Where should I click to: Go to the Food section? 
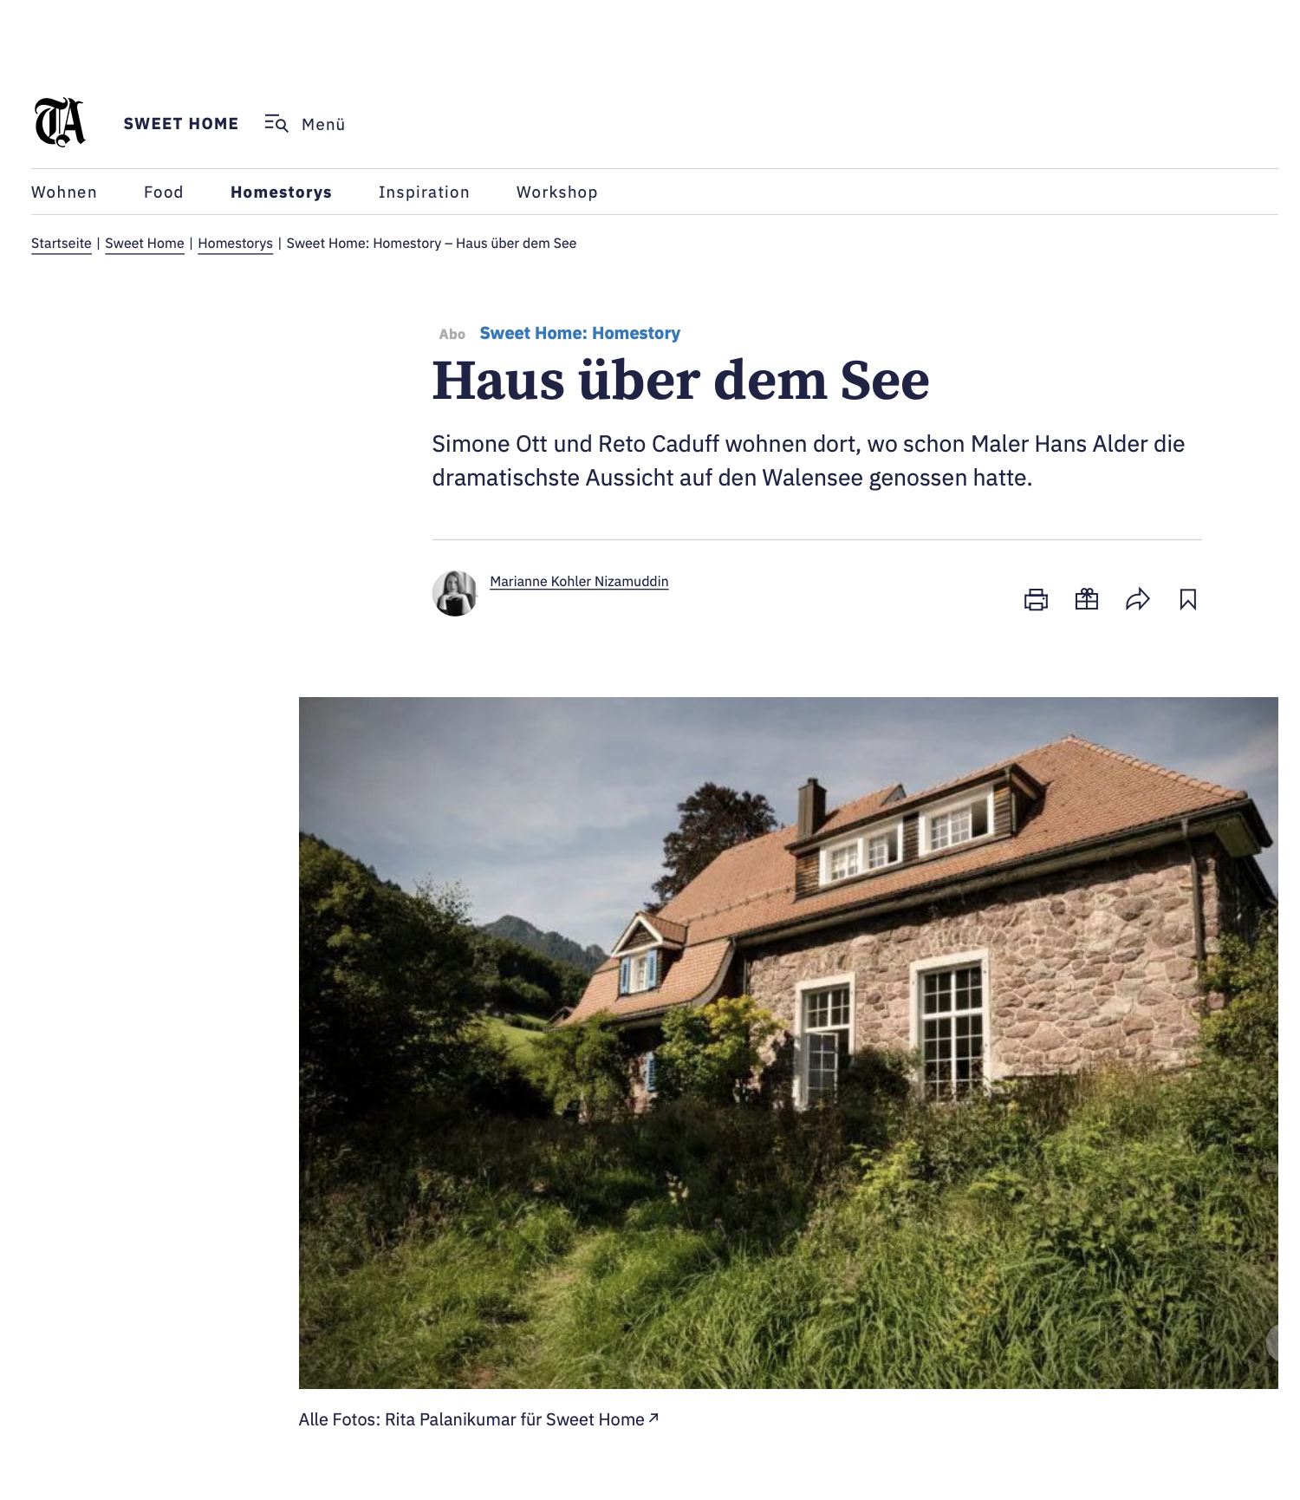click(164, 192)
